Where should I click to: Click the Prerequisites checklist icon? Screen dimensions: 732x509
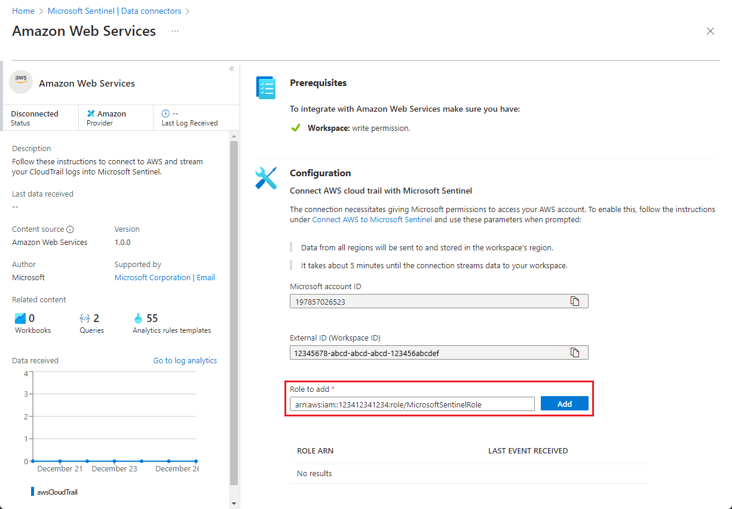[x=265, y=87]
